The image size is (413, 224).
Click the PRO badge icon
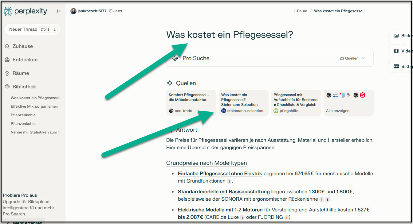point(396,66)
